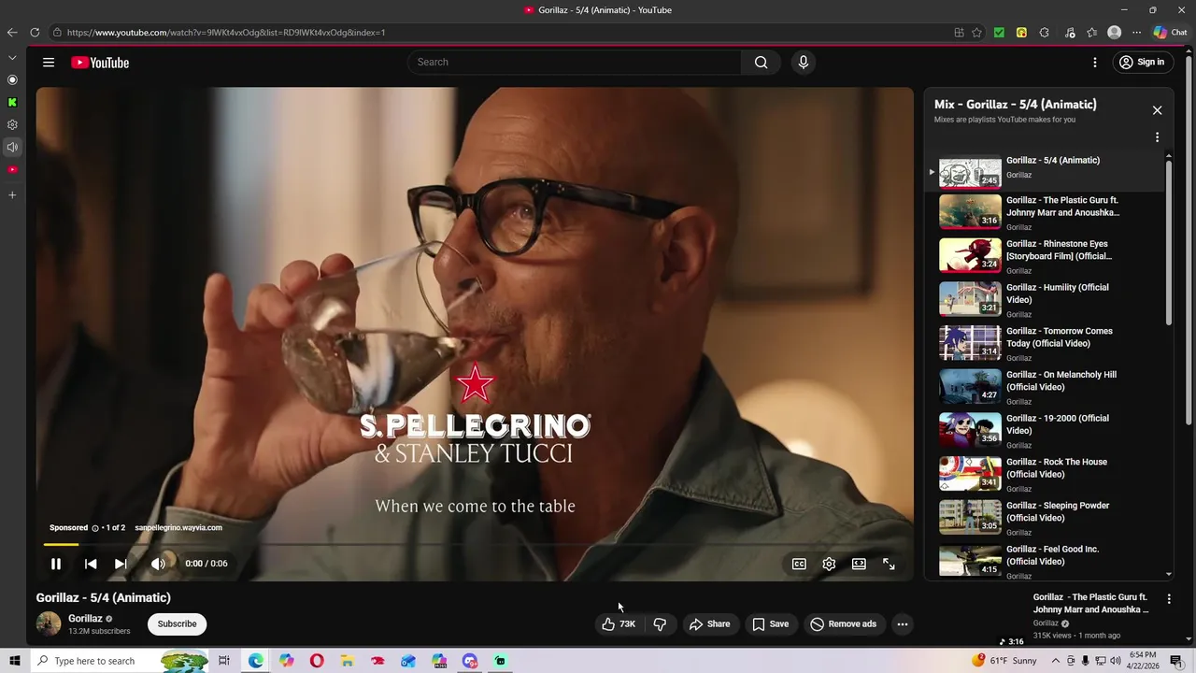Click the search magnifier button

pos(761,63)
